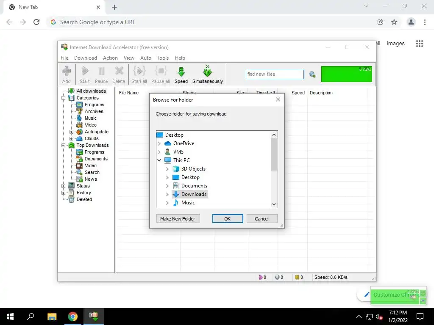Select the Music folder in folder browser

point(188,203)
